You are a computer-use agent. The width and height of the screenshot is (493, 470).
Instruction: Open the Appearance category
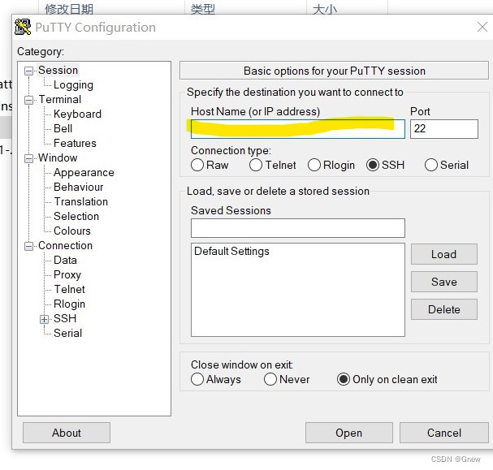84,172
